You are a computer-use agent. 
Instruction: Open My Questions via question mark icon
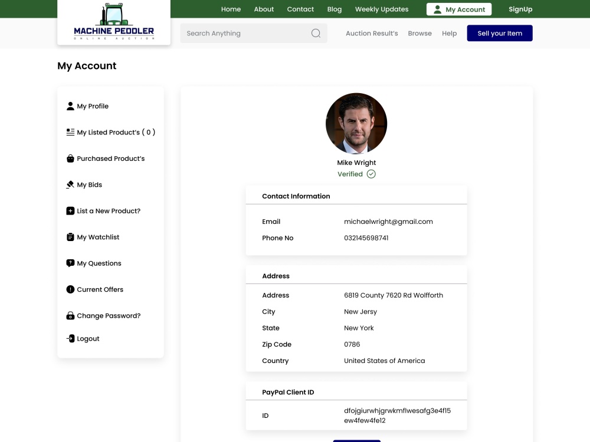tap(70, 263)
